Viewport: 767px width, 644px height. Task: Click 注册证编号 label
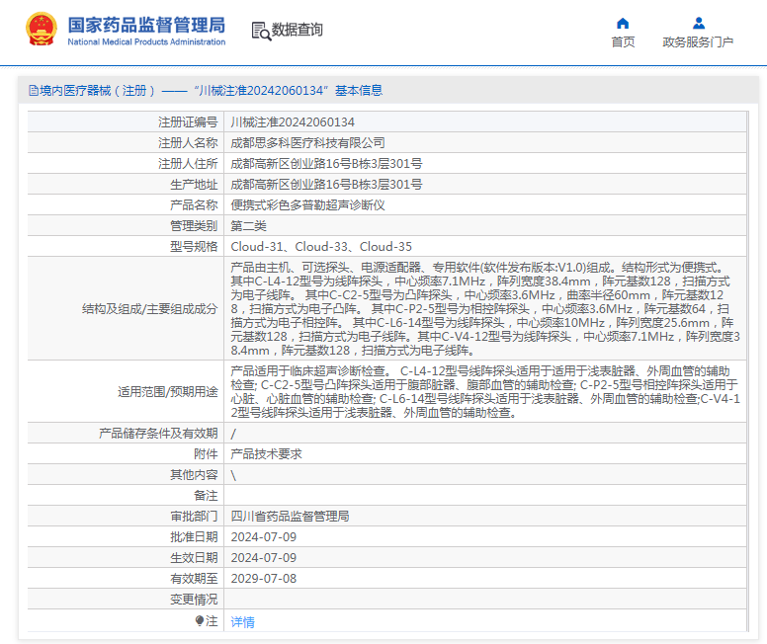tap(188, 122)
